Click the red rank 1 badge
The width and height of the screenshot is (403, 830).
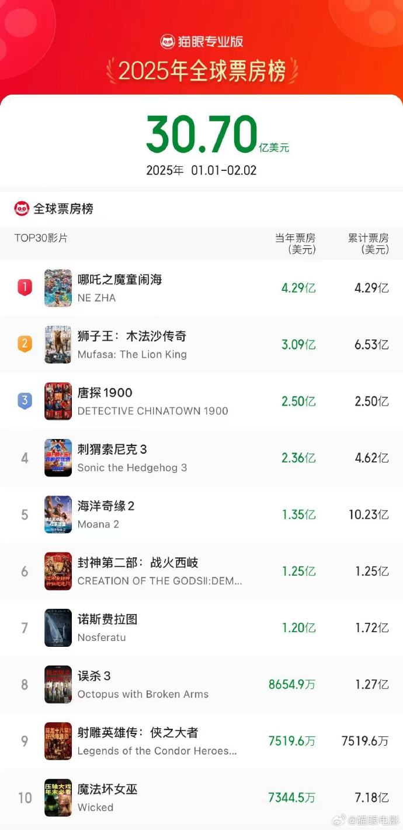25,287
